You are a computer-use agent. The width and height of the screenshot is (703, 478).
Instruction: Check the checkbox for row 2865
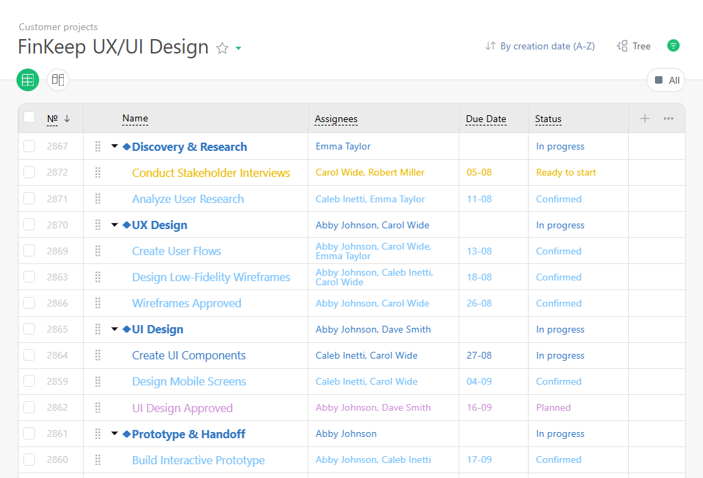coord(29,328)
